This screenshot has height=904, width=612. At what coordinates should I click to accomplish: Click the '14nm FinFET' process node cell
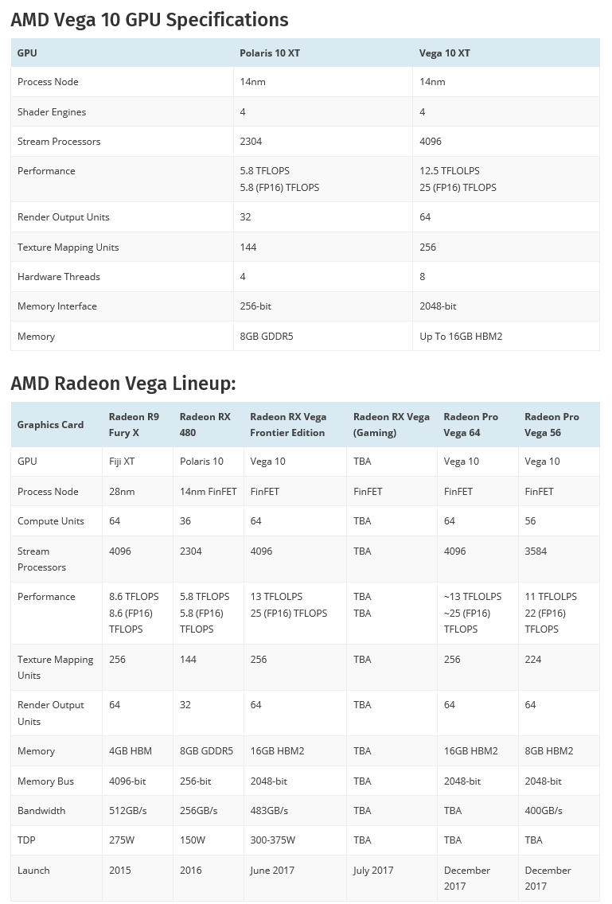208,492
